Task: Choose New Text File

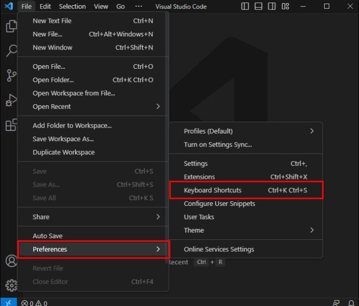Action: 94,21
